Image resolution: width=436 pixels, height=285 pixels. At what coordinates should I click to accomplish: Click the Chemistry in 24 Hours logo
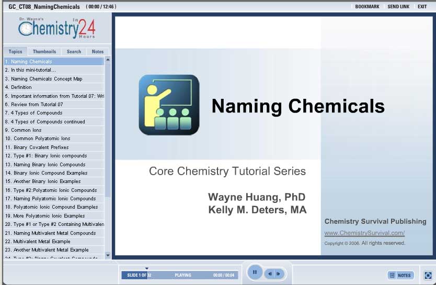pos(56,28)
